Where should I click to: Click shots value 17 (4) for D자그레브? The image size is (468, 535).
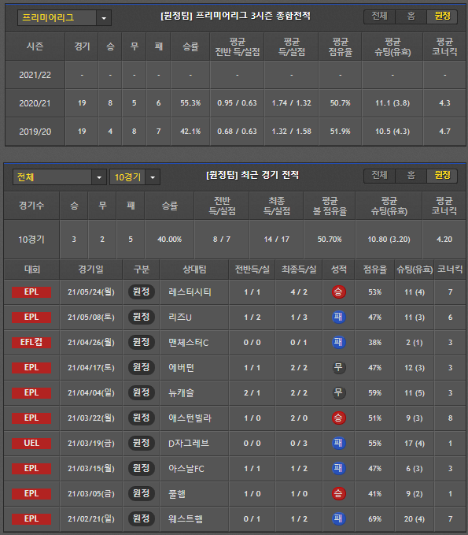click(x=415, y=444)
